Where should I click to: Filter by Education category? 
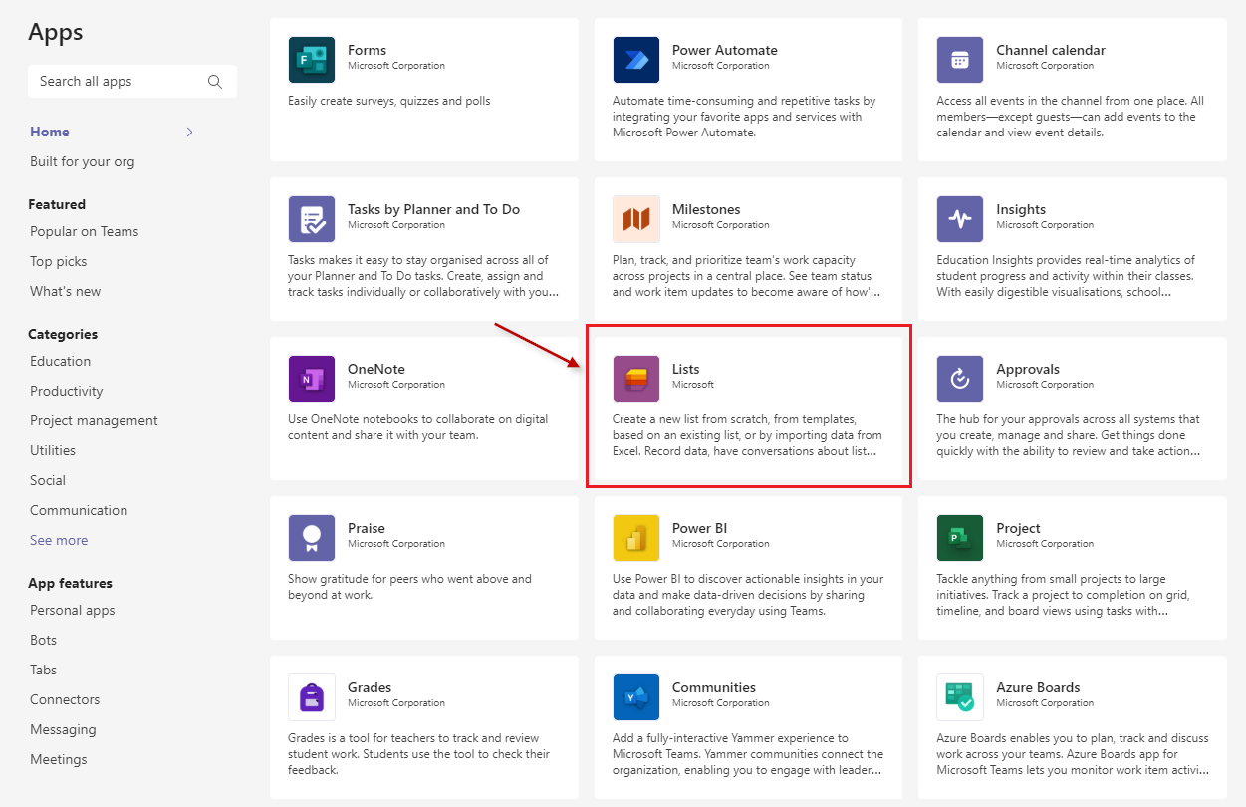pos(61,361)
